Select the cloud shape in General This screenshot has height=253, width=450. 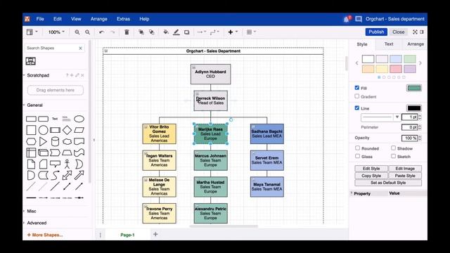coord(67,141)
